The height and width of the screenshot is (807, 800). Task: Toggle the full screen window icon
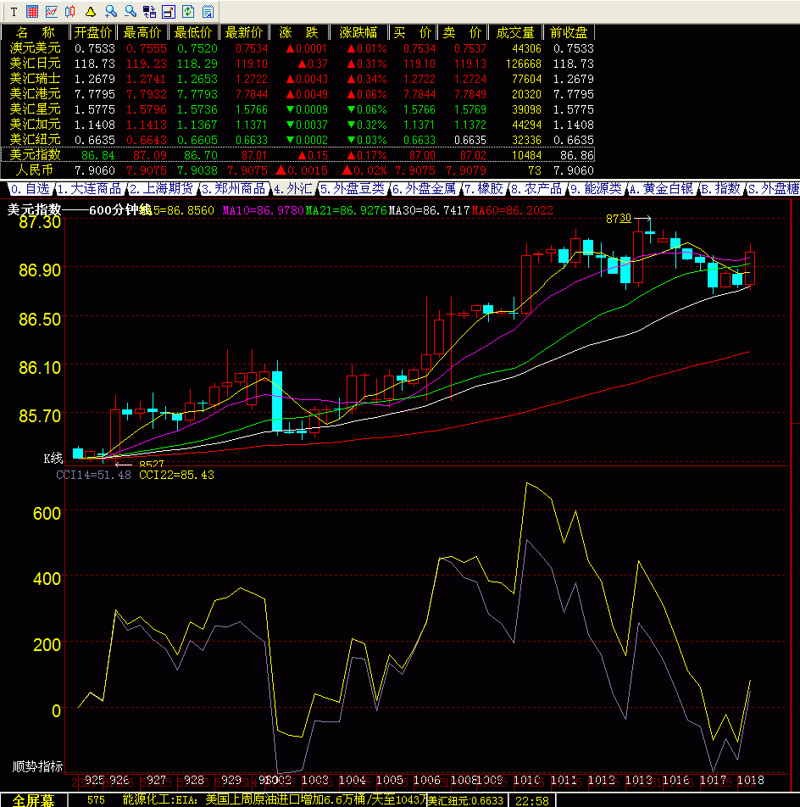pyautogui.click(x=169, y=11)
